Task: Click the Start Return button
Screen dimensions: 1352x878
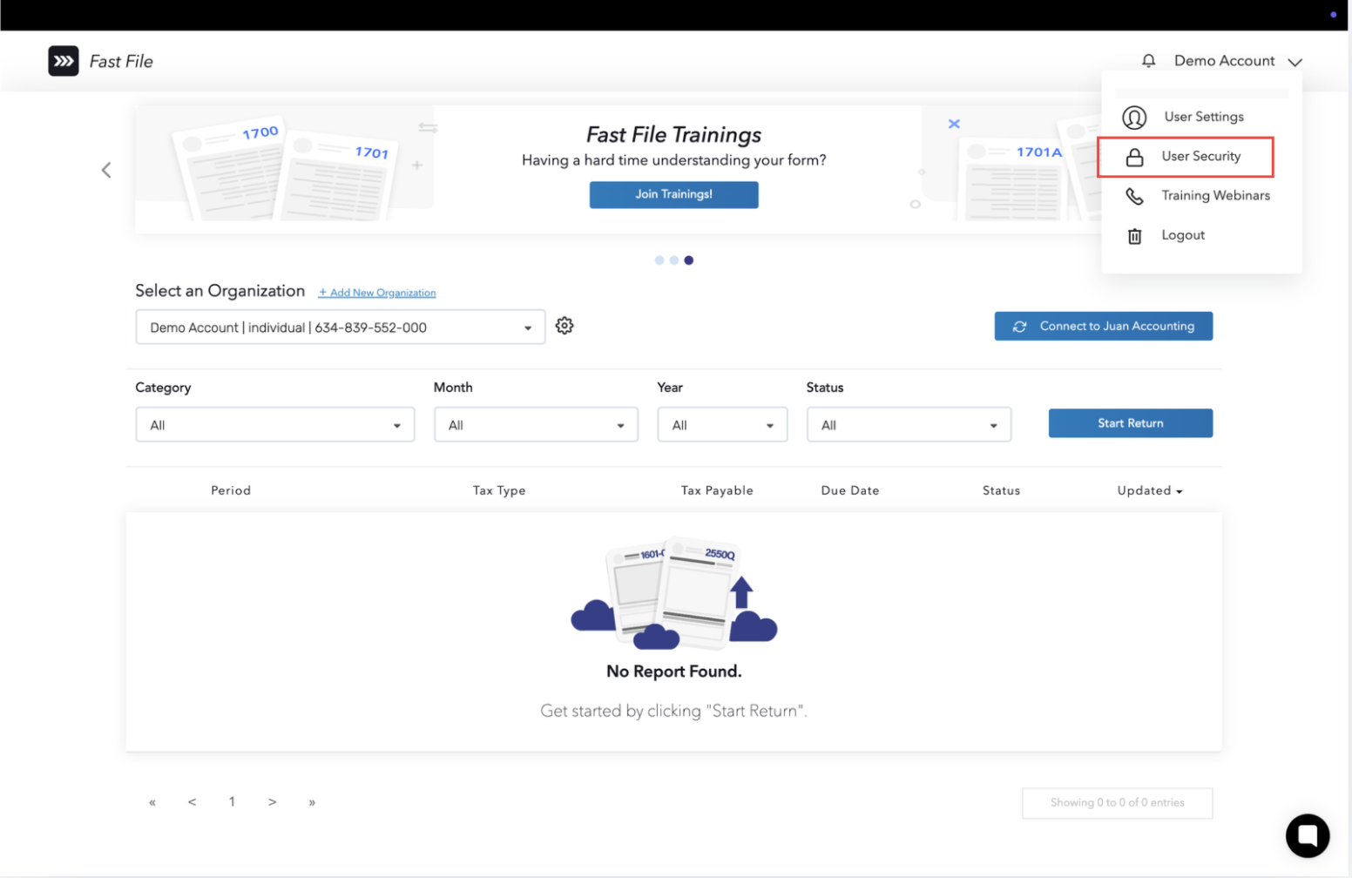Action: point(1130,423)
